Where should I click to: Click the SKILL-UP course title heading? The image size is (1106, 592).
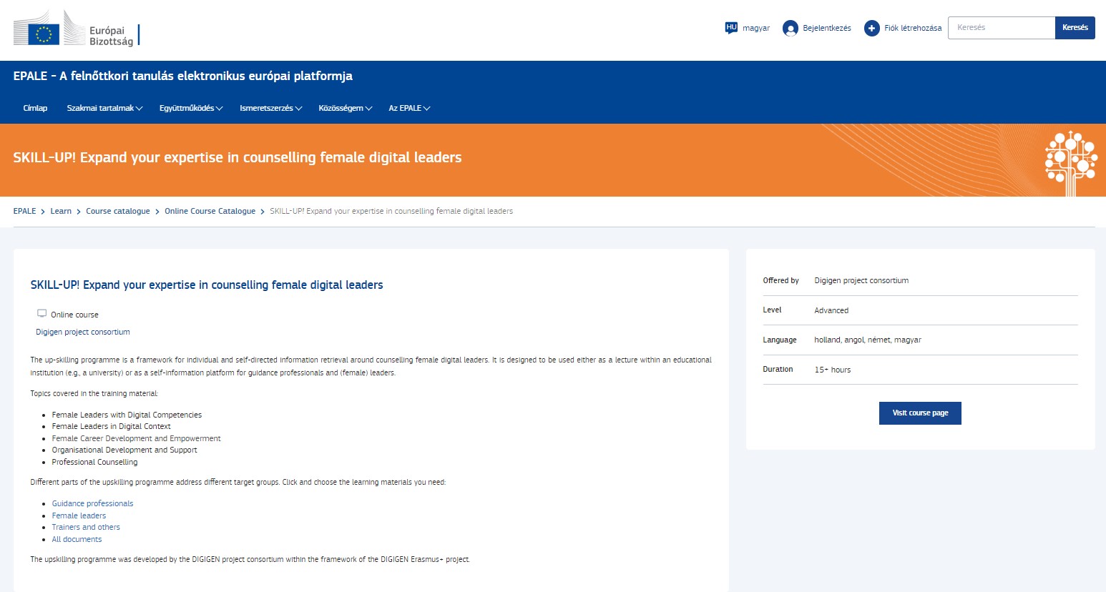point(207,285)
